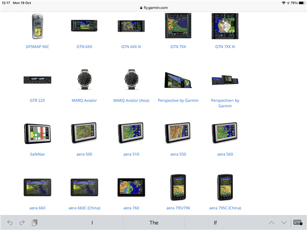Select the aera 510 device image

pyautogui.click(x=131, y=133)
